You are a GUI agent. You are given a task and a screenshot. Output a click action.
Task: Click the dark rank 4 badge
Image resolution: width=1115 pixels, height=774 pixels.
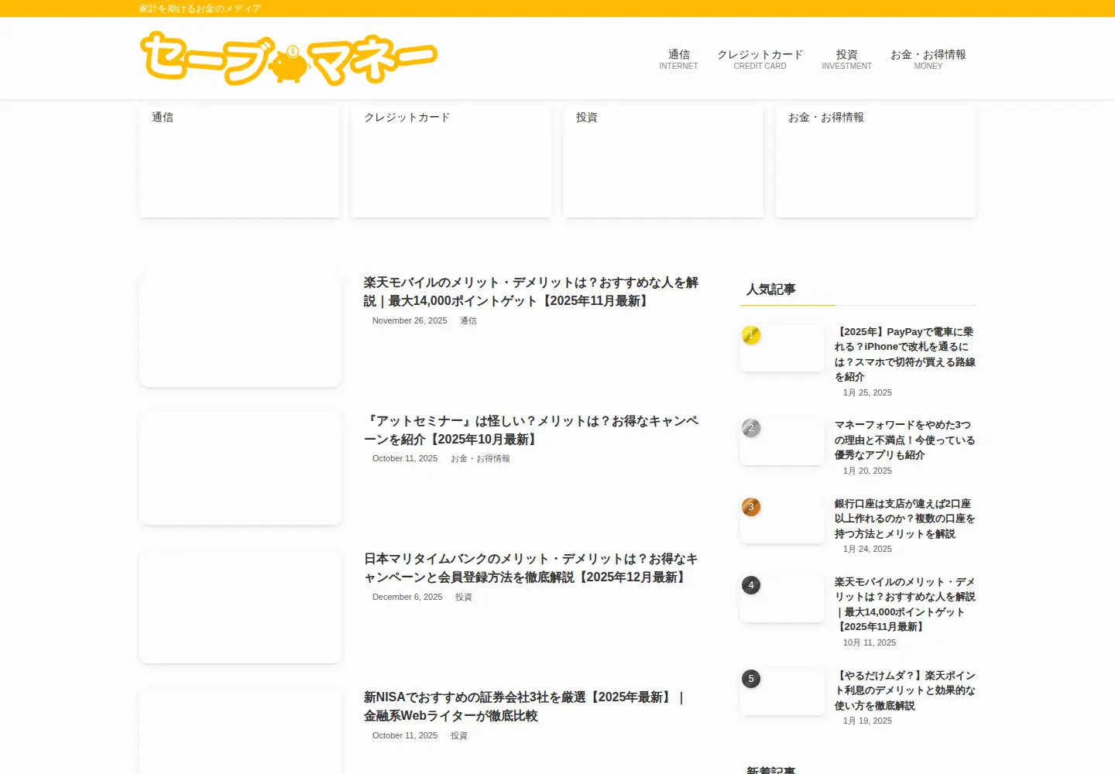click(751, 585)
